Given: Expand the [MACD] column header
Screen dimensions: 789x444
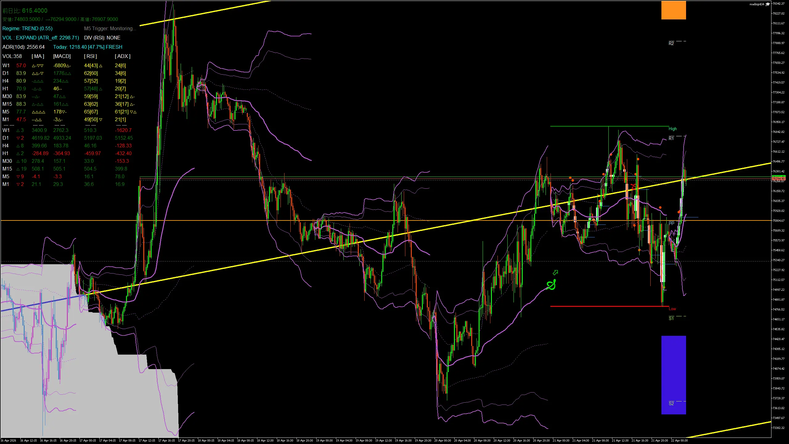Looking at the screenshot, I should click(61, 56).
